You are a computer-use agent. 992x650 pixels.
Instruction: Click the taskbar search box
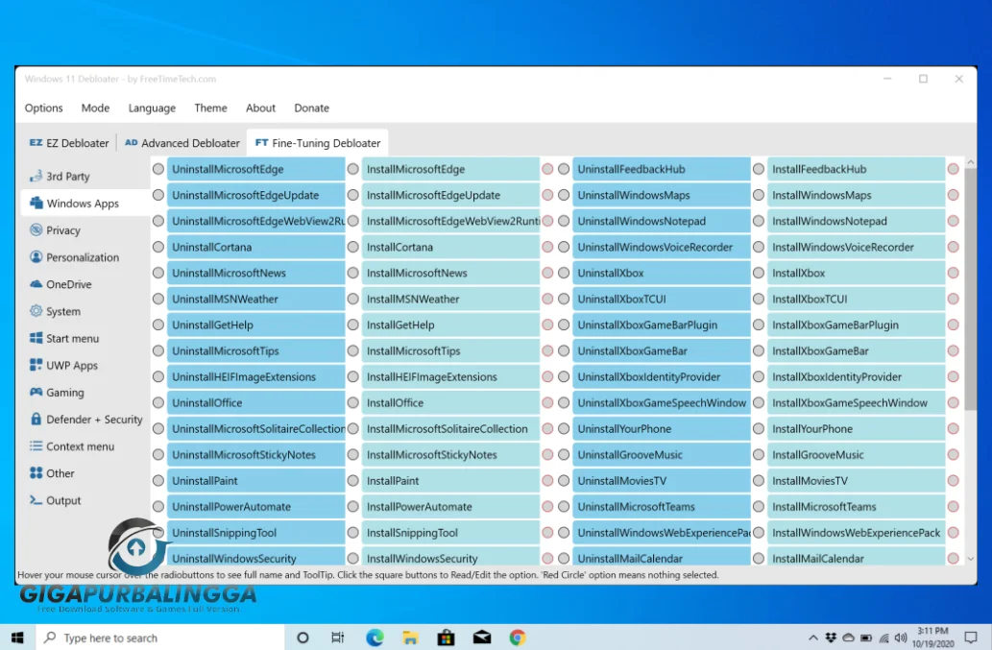click(x=160, y=638)
